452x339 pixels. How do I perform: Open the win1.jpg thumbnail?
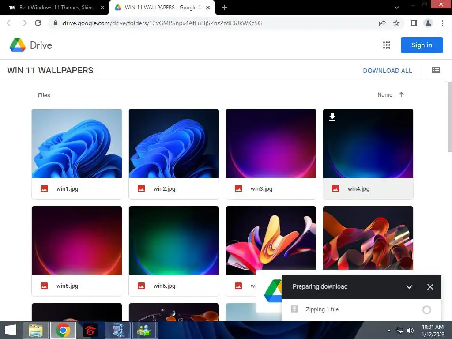click(x=77, y=143)
